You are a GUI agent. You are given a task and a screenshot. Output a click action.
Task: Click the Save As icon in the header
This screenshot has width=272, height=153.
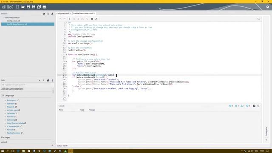[34, 7]
